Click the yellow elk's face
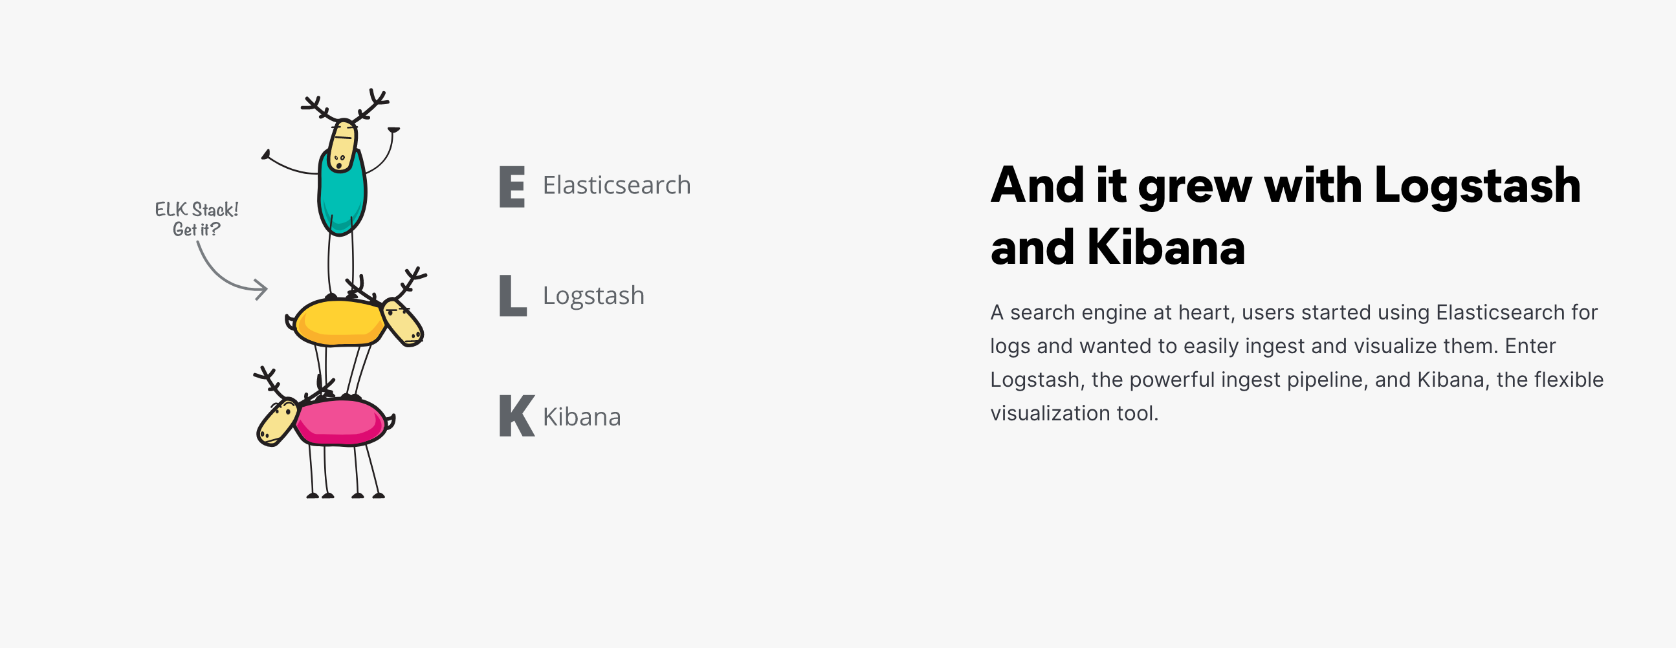Screen dimensions: 1676x648 [x=402, y=321]
